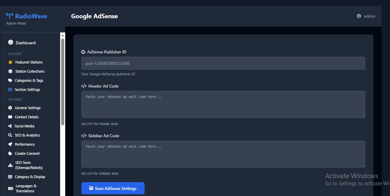The width and height of the screenshot is (390, 196).
Task: Click the Categories & Tags tag icon
Action: pyautogui.click(x=10, y=80)
